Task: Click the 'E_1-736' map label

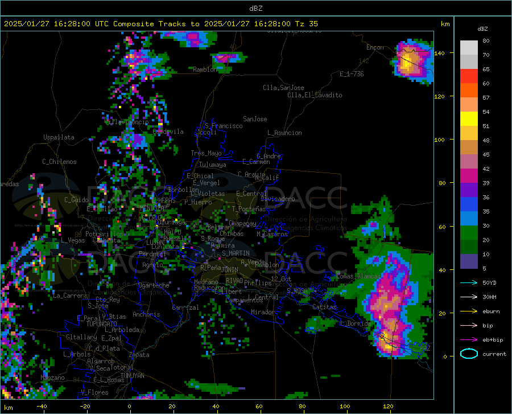Action: pyautogui.click(x=352, y=74)
